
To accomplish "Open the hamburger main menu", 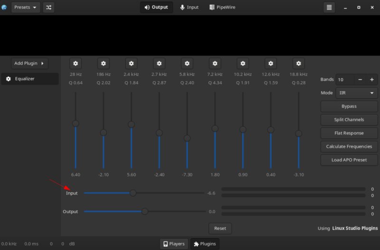I will tap(329, 7).
